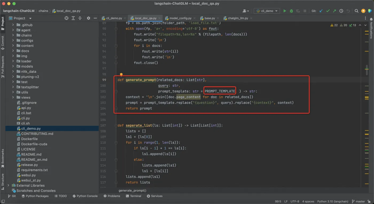Select requirements.txt in project tree

click(34, 170)
